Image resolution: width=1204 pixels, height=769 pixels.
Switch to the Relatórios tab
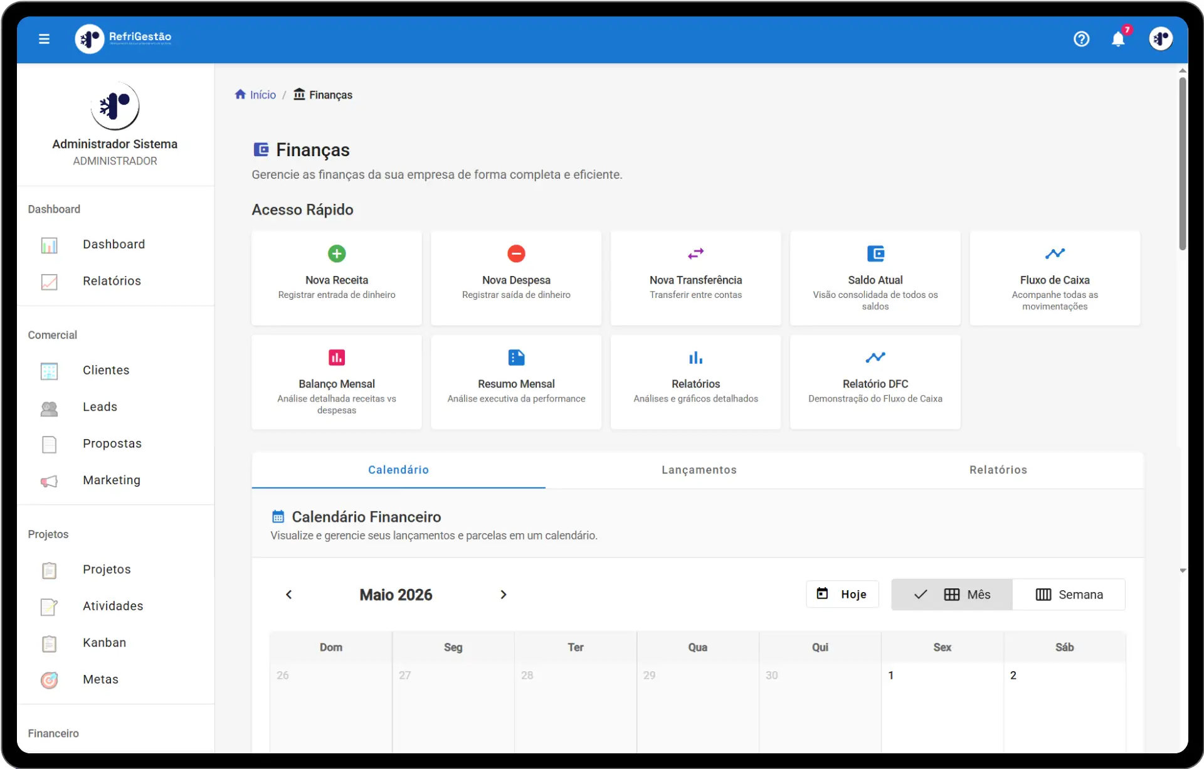click(x=998, y=470)
